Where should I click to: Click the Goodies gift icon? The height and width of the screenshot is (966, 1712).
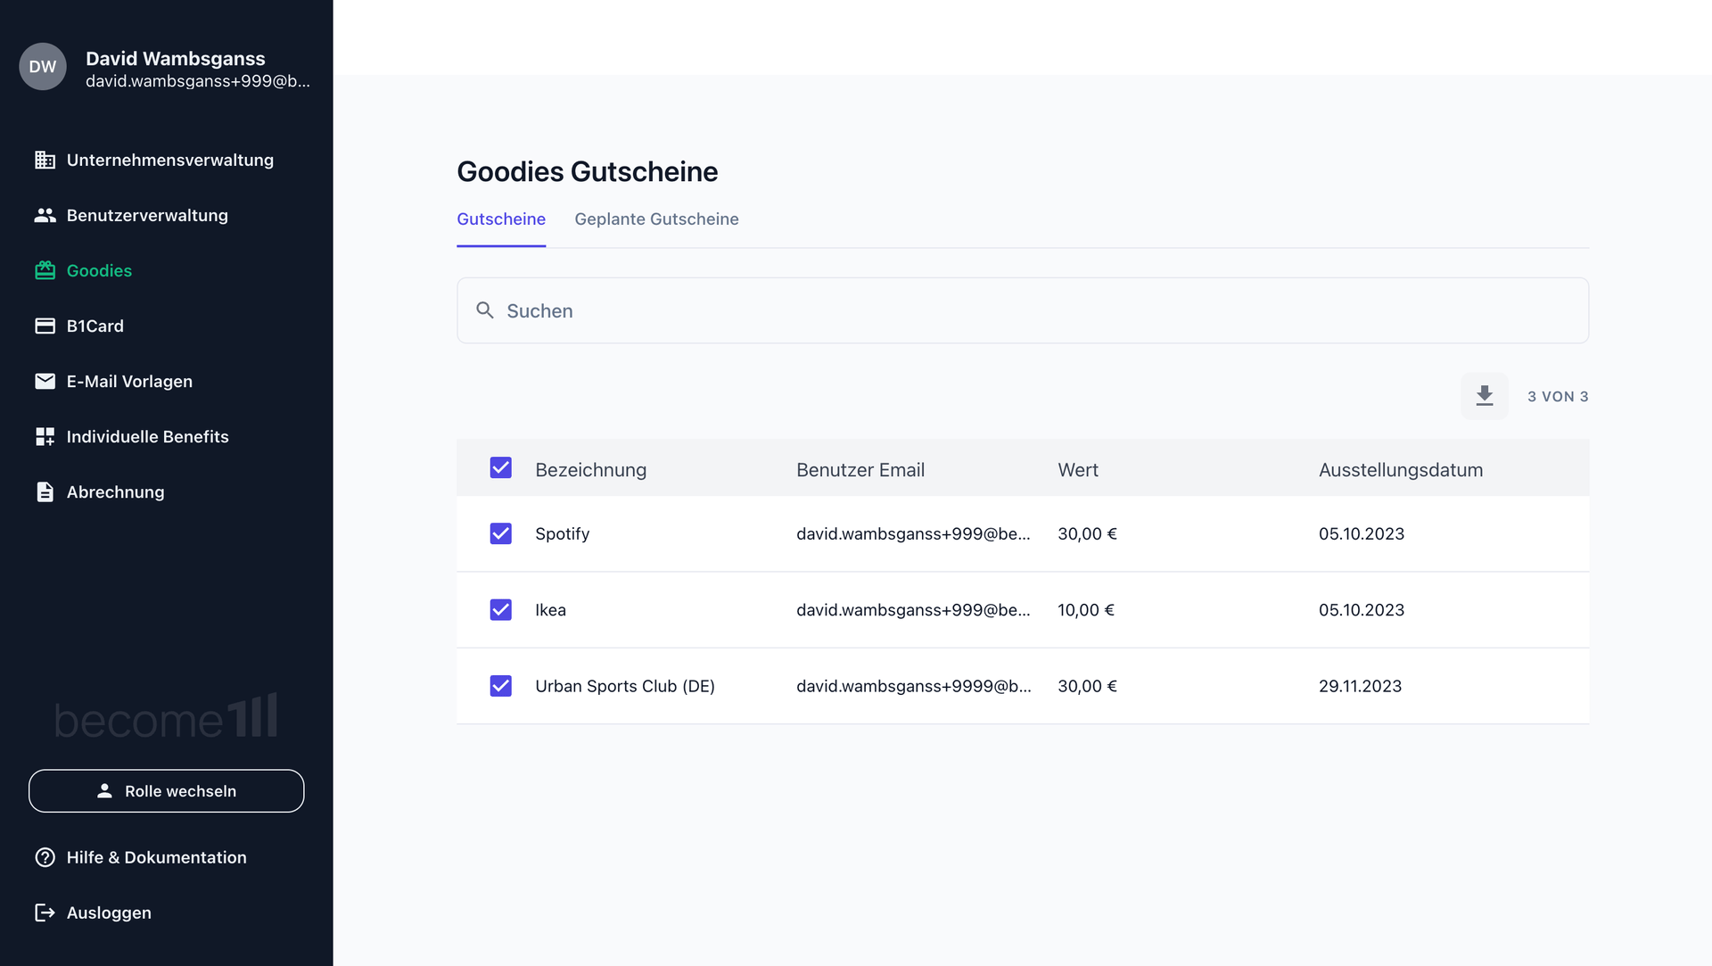[x=45, y=271]
